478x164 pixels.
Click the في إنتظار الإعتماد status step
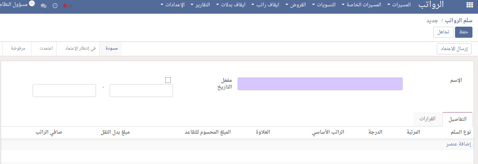coord(78,48)
